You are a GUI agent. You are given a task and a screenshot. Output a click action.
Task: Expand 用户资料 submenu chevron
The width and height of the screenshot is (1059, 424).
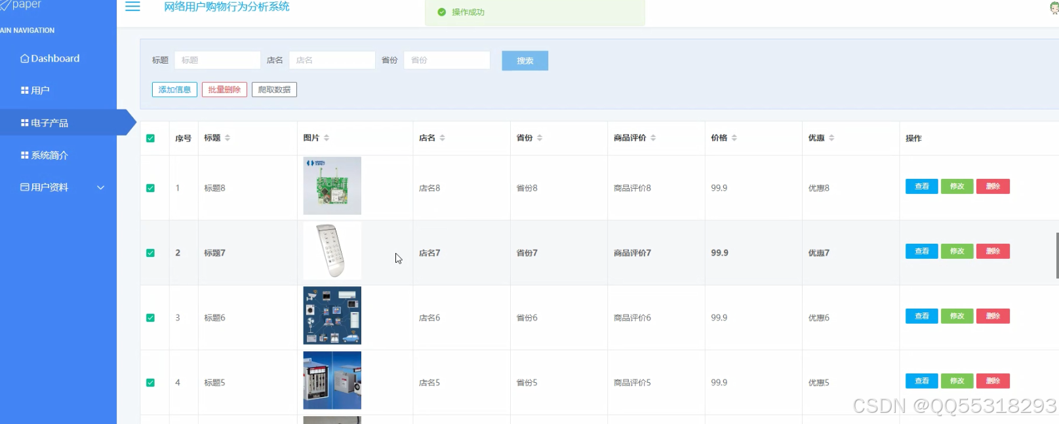tap(101, 187)
